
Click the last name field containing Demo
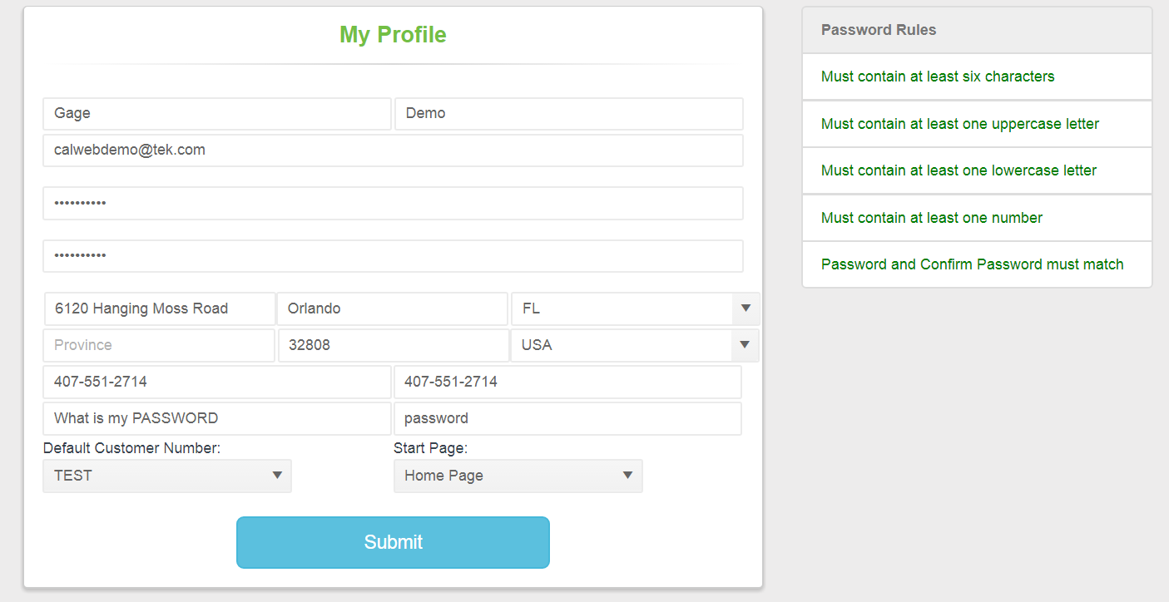coord(568,114)
